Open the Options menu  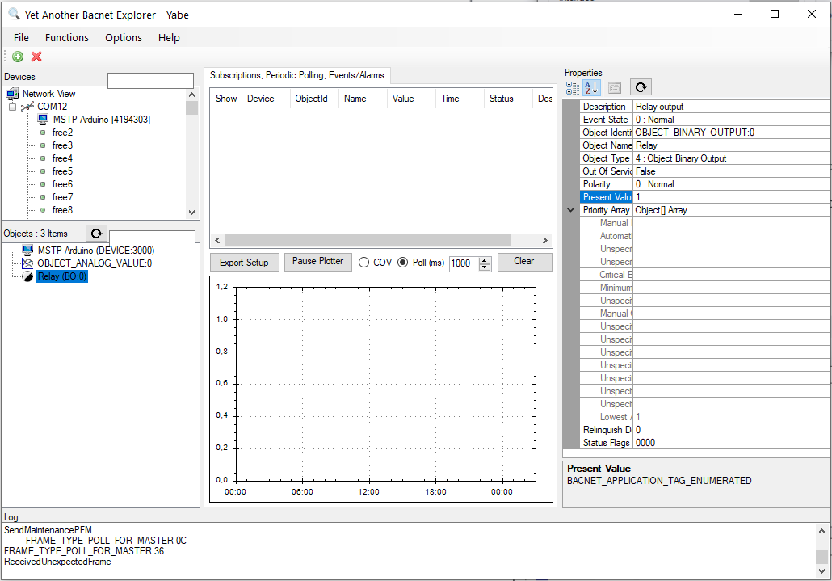point(124,38)
